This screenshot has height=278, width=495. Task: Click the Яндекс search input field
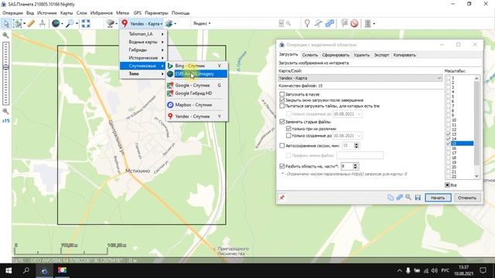(245, 23)
